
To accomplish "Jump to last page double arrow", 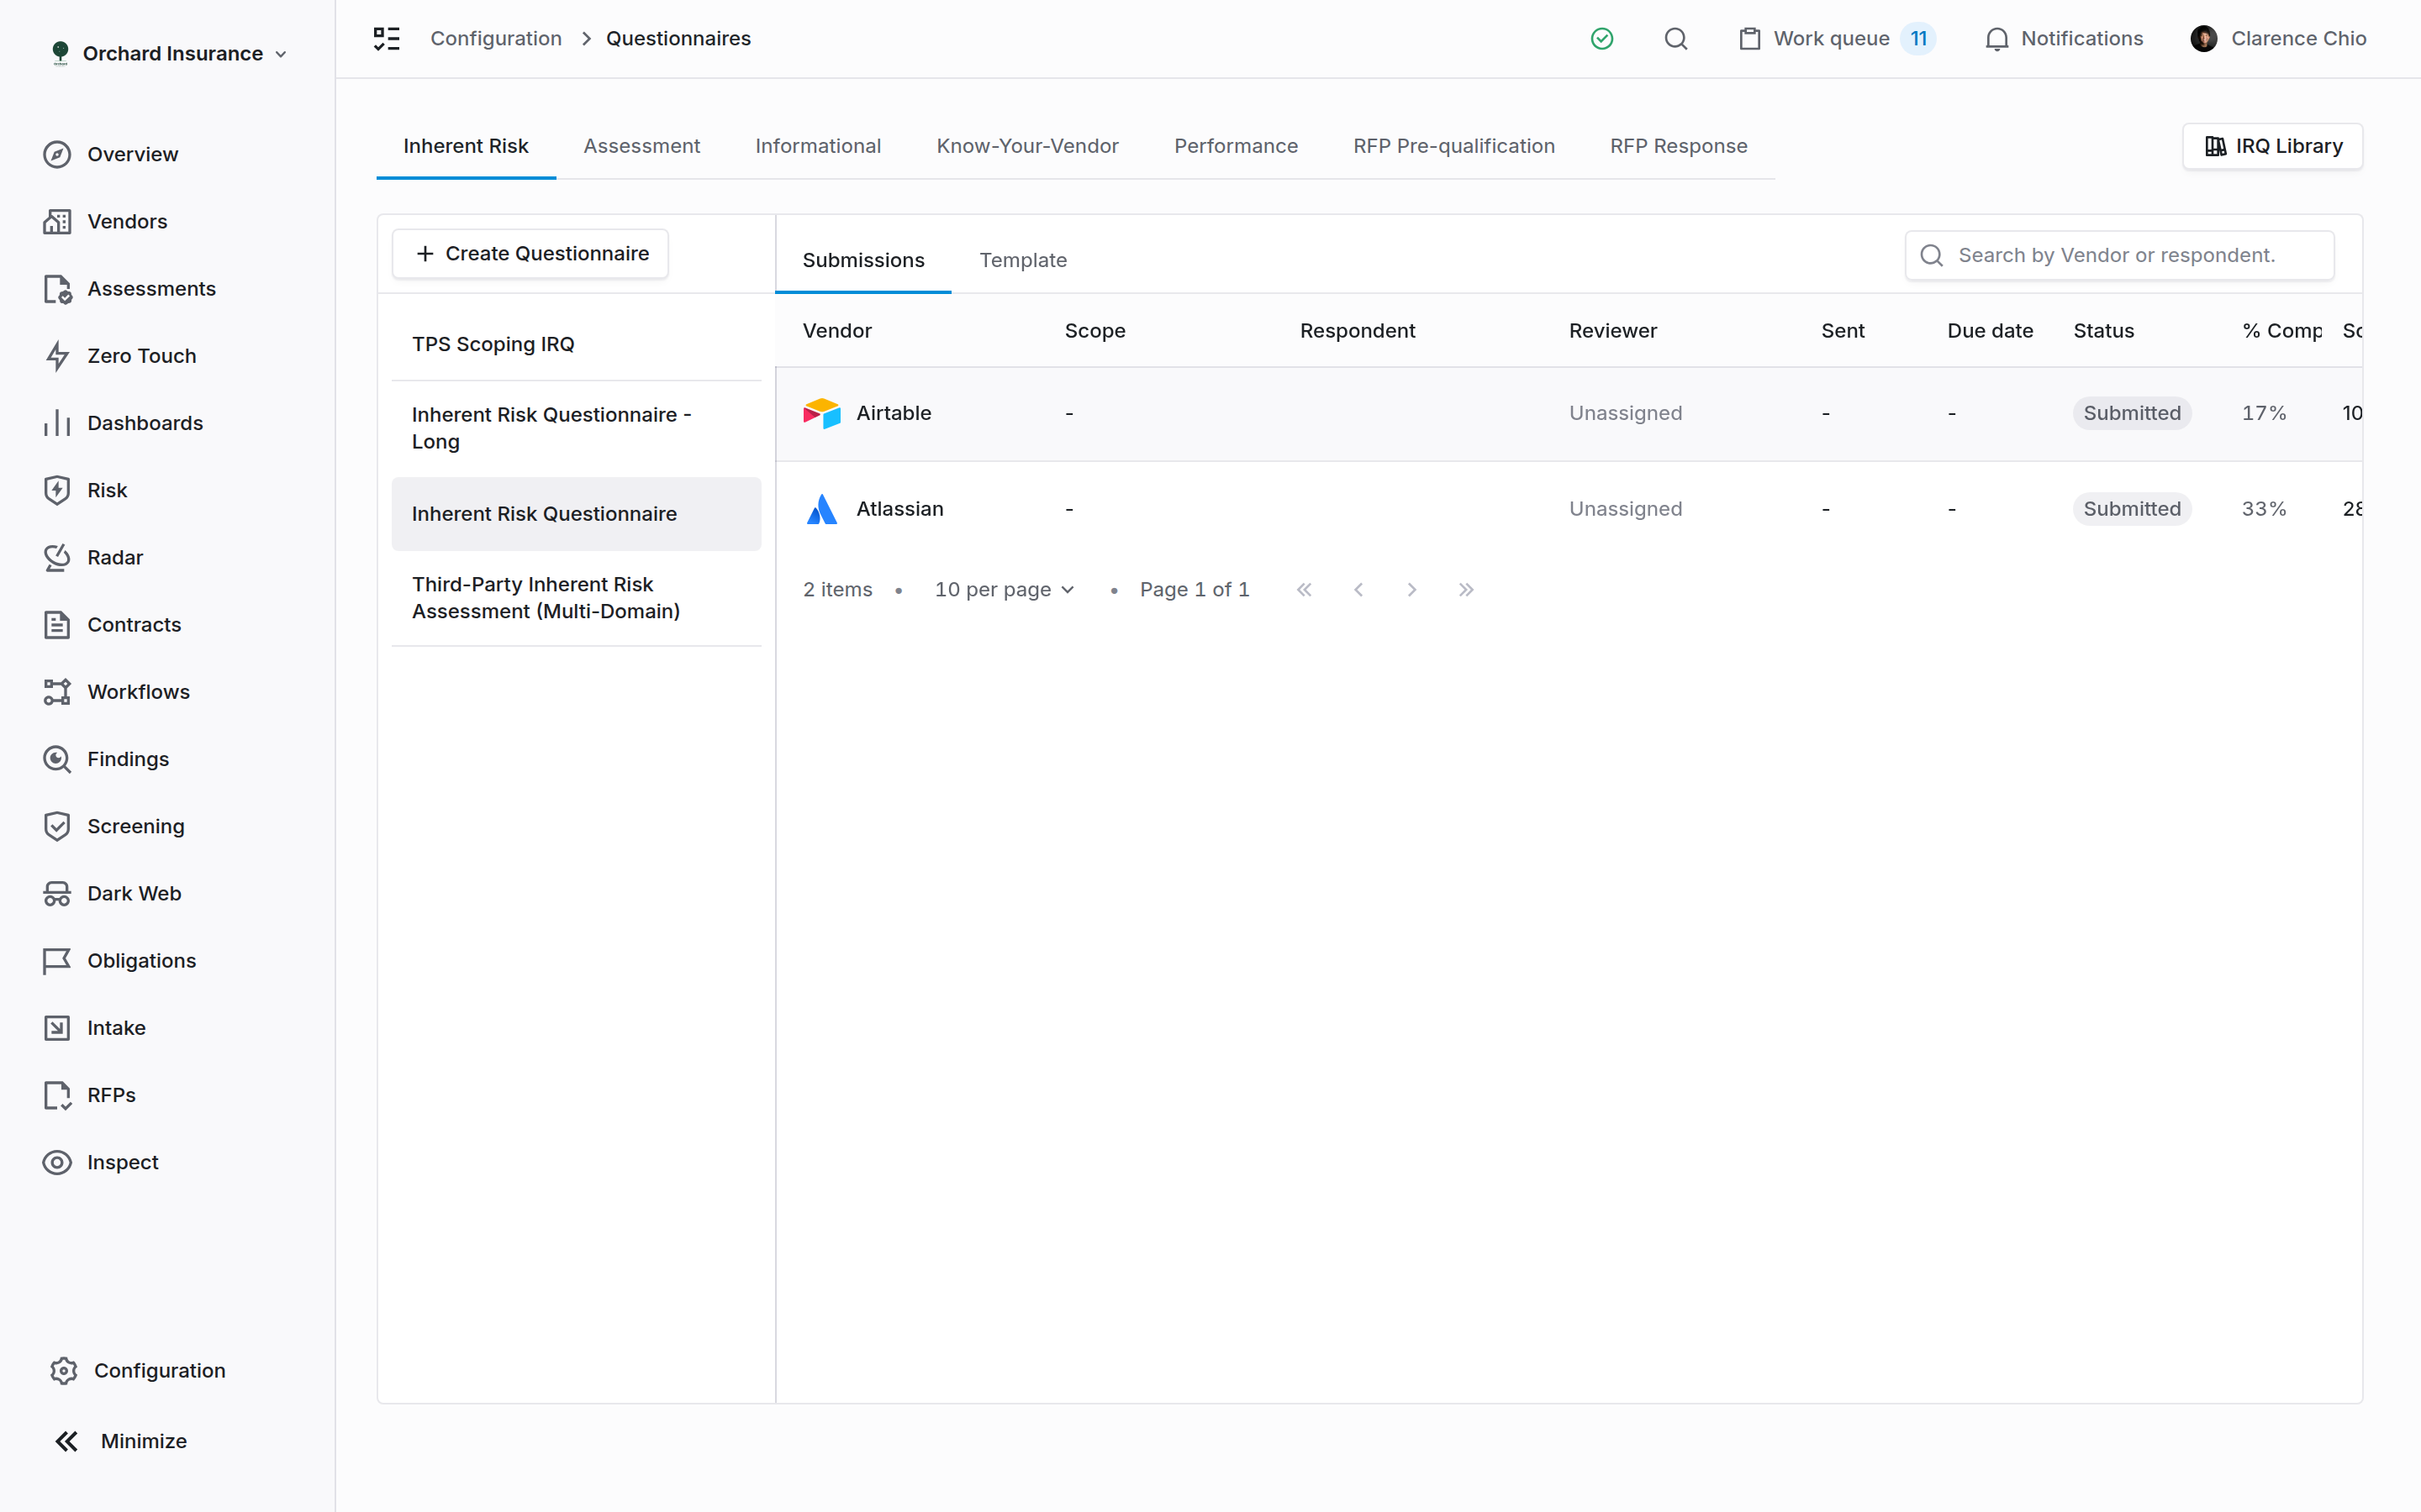I will (1465, 590).
